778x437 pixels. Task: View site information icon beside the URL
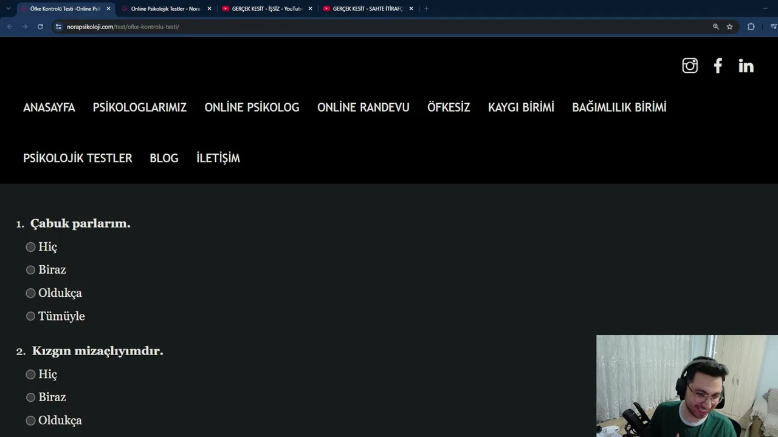click(58, 27)
